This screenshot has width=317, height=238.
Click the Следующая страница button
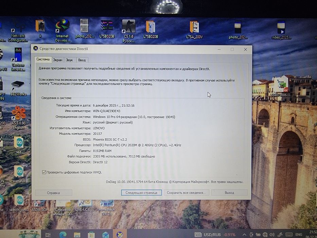coord(141,192)
